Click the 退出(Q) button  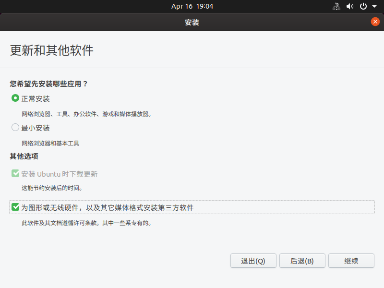253,261
